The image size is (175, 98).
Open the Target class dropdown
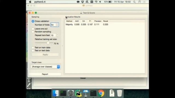point(45,67)
